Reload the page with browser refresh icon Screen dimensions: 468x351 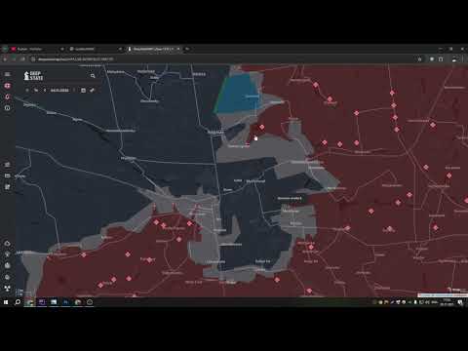coord(22,59)
